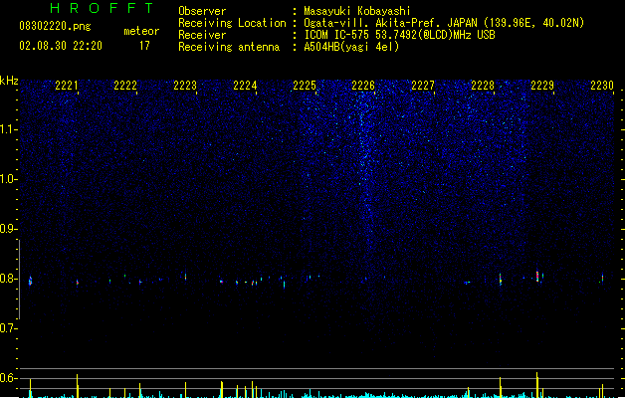Click the name Masayuki Kobayashi
The width and height of the screenshot is (626, 398).
357,11
